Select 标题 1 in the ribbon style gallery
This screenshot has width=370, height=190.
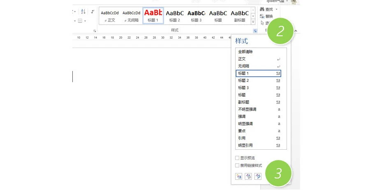(x=153, y=16)
